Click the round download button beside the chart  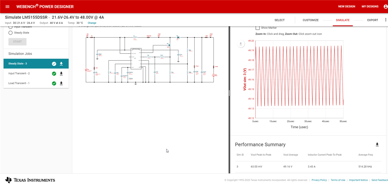click(x=241, y=44)
